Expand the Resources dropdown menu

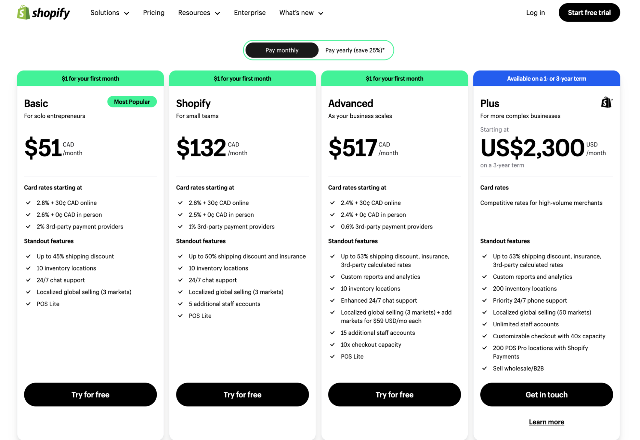click(x=199, y=13)
